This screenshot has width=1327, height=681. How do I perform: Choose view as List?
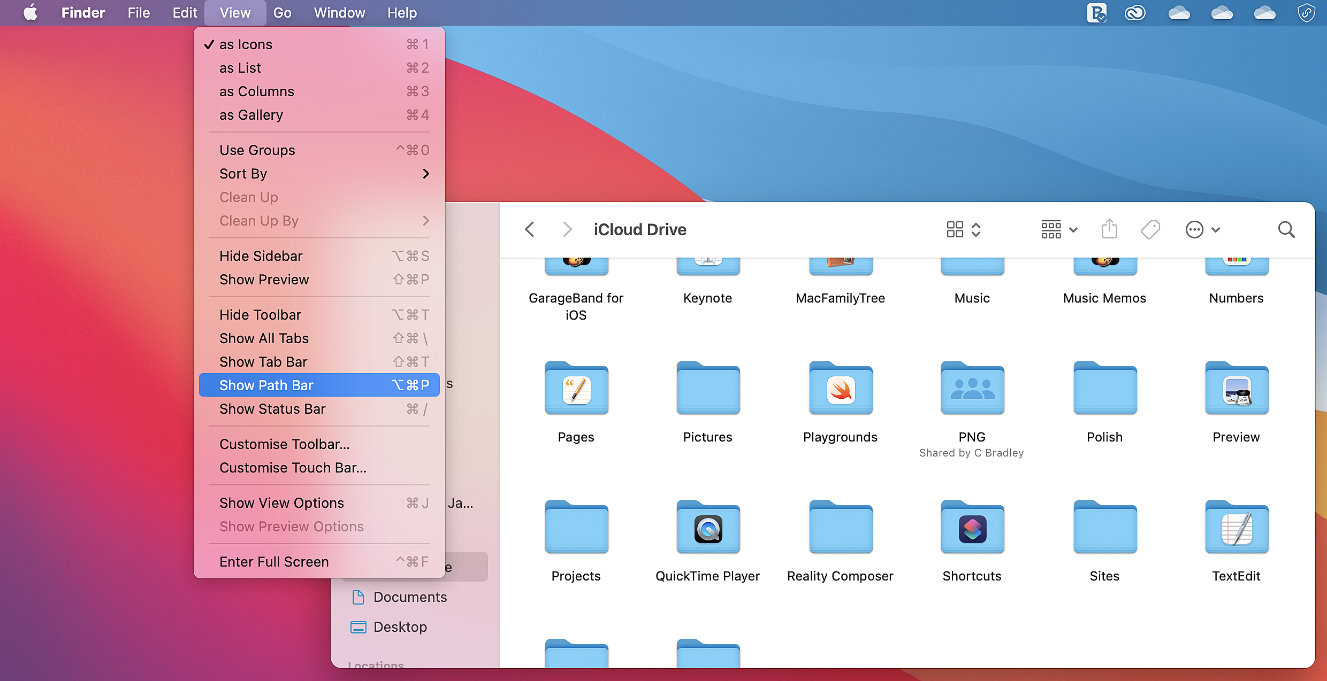[x=319, y=68]
